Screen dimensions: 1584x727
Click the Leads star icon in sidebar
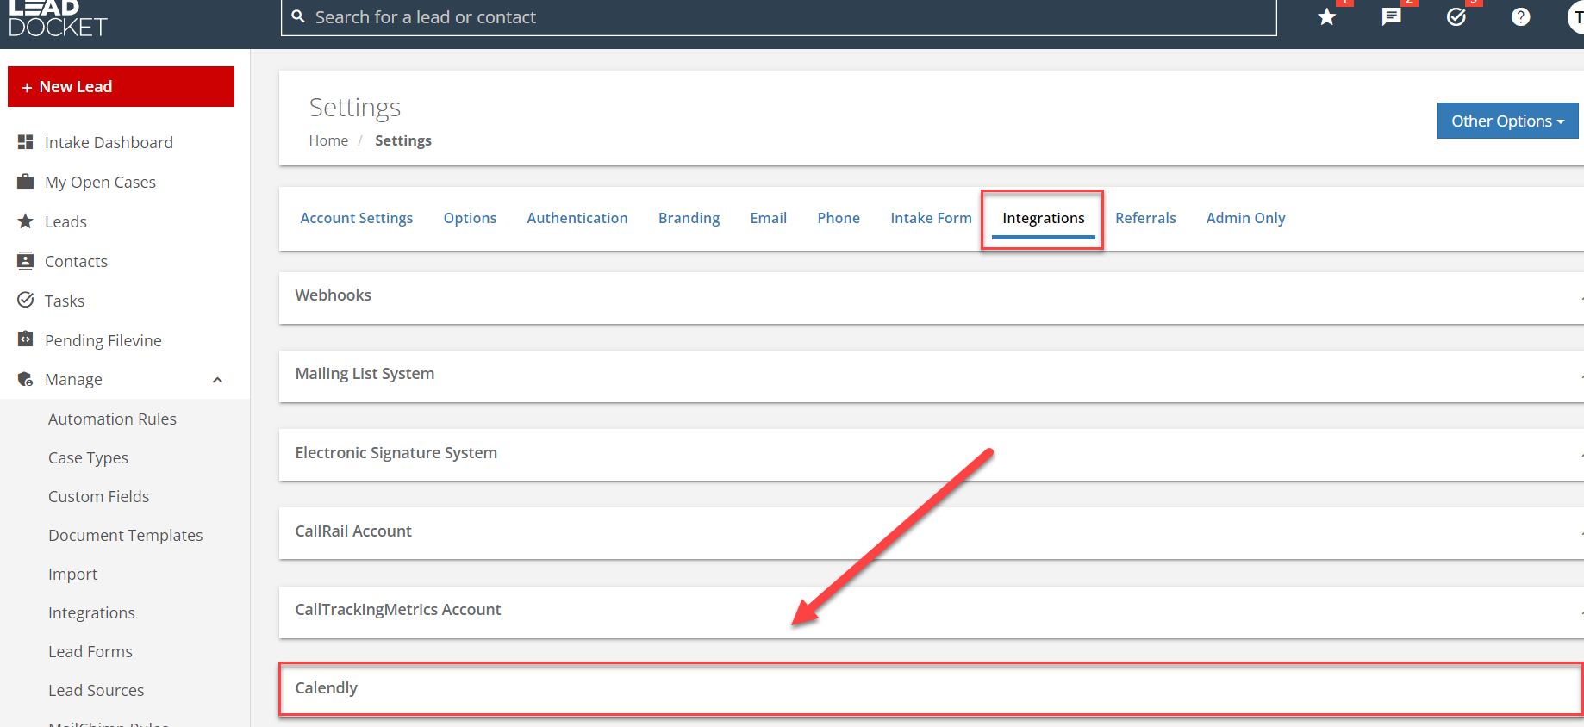click(x=26, y=221)
